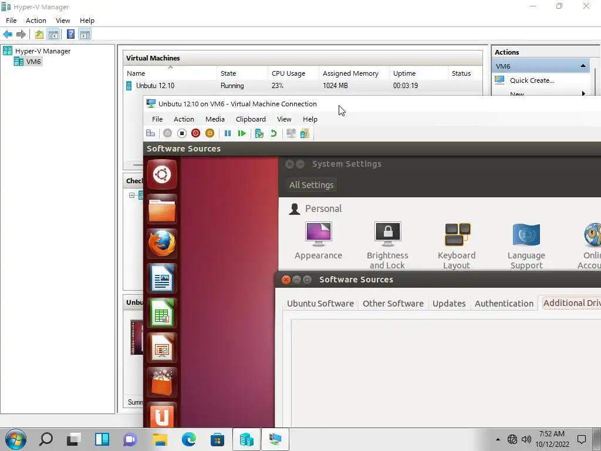601x451 pixels.
Task: Send Ctrl+Alt+Delete using the VM toolbar icon
Action: pyautogui.click(x=151, y=133)
